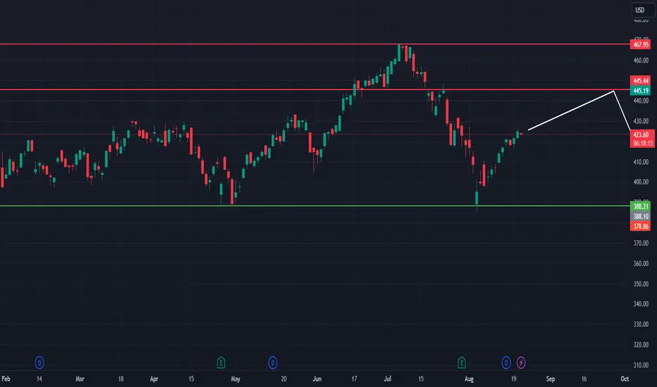Click the Jul label on the time axis

388,379
